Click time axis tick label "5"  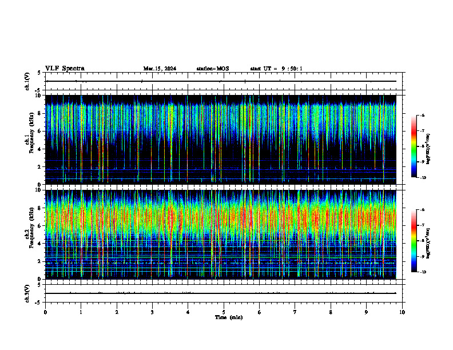pos(224,312)
